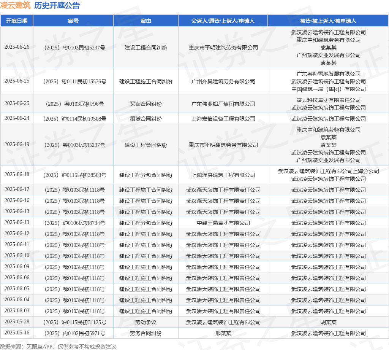The height and width of the screenshot is (350, 389).
Task: Click the 历史开庭公告 heading
Action: (x=57, y=5)
